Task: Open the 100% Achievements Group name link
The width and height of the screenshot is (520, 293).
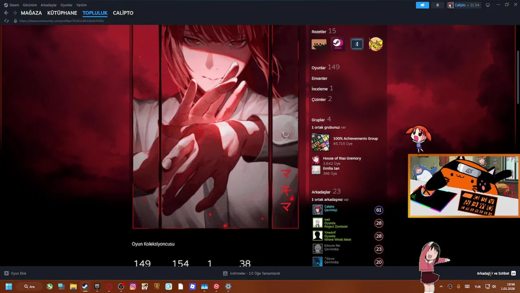Action: coord(355,138)
